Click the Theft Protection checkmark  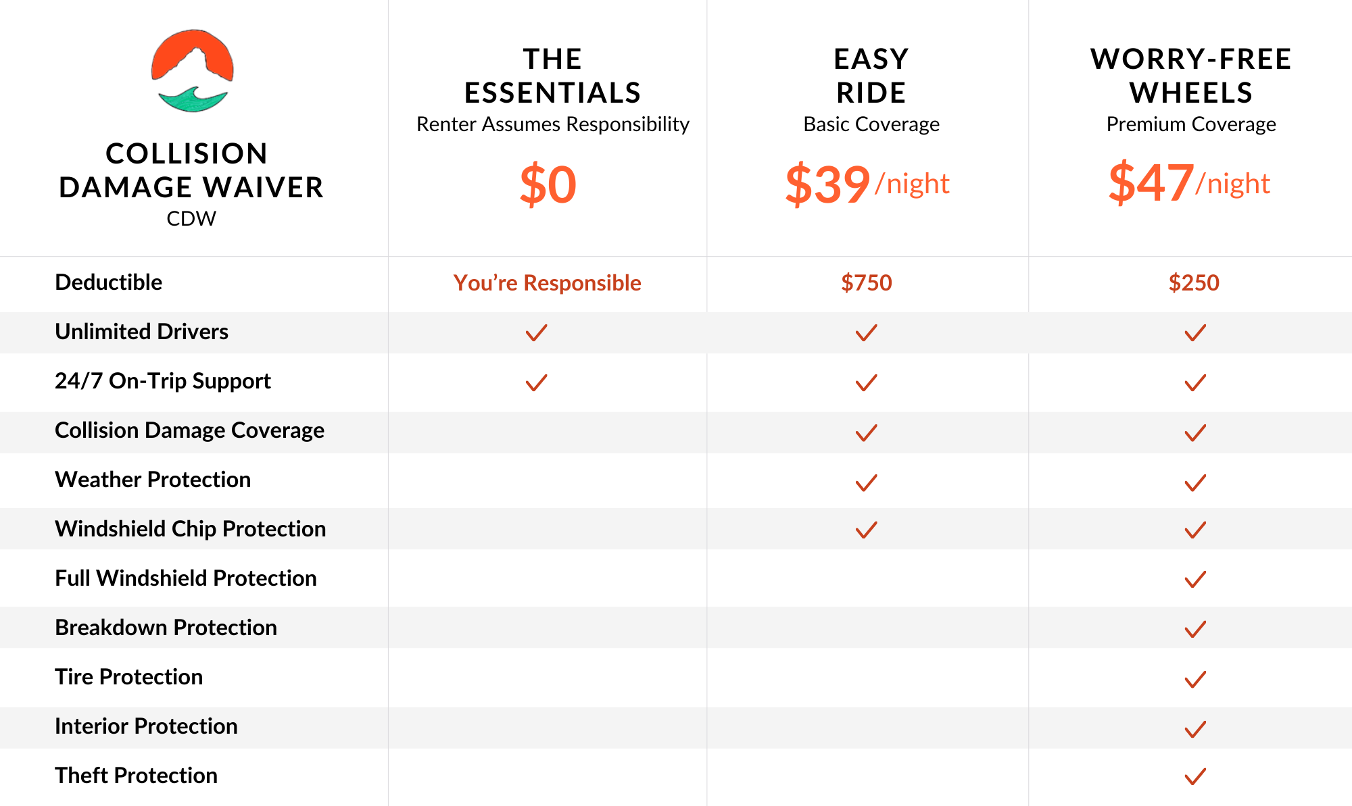coord(1194,776)
